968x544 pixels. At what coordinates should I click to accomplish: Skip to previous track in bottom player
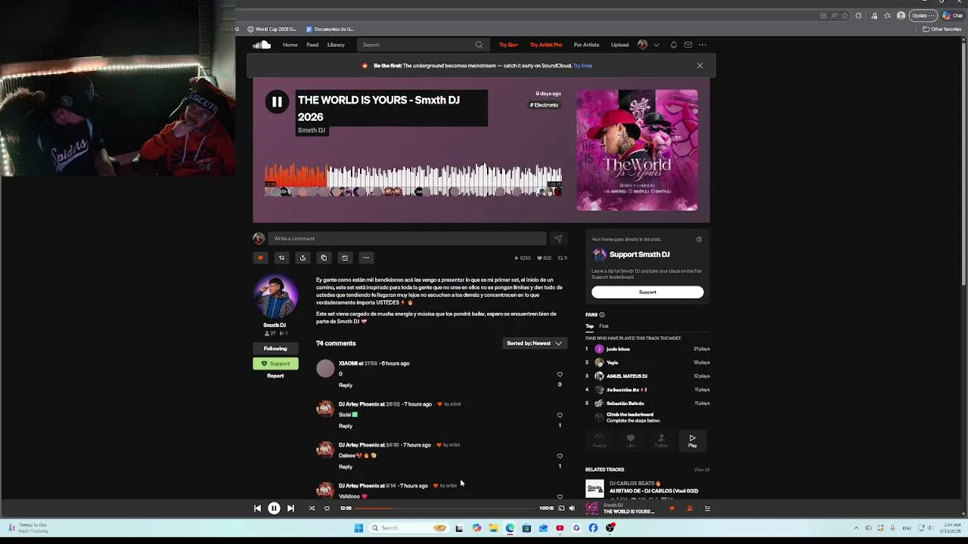pyautogui.click(x=257, y=508)
